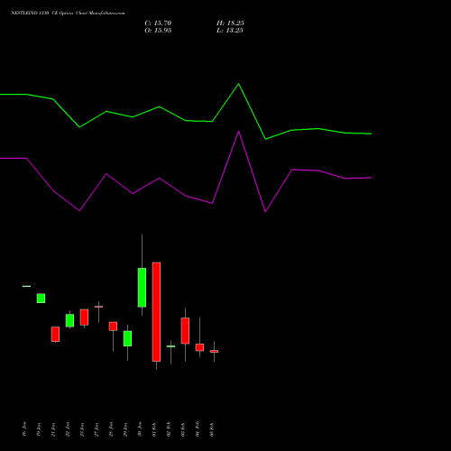Viewport: 451px width, 451px height.
Task: Click the 21 Jan date label
Action: [53, 429]
